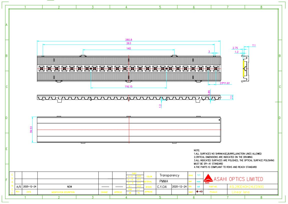Click the side profile view drawing

point(245,68)
